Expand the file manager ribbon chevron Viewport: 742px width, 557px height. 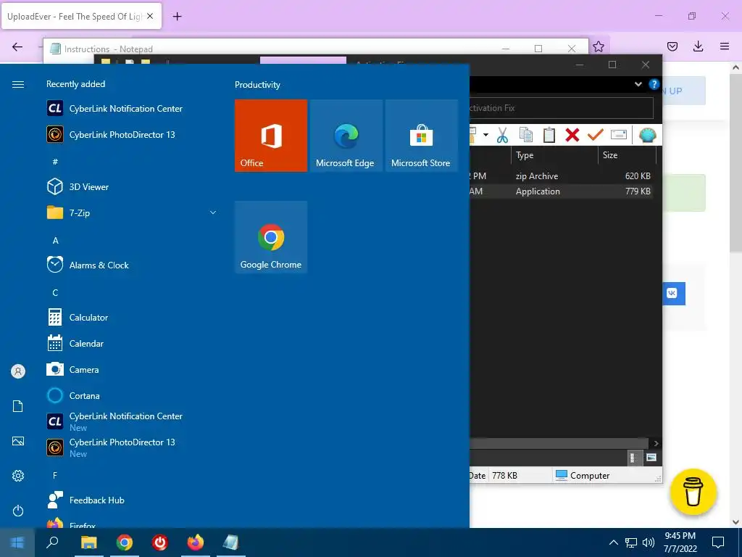click(x=638, y=84)
